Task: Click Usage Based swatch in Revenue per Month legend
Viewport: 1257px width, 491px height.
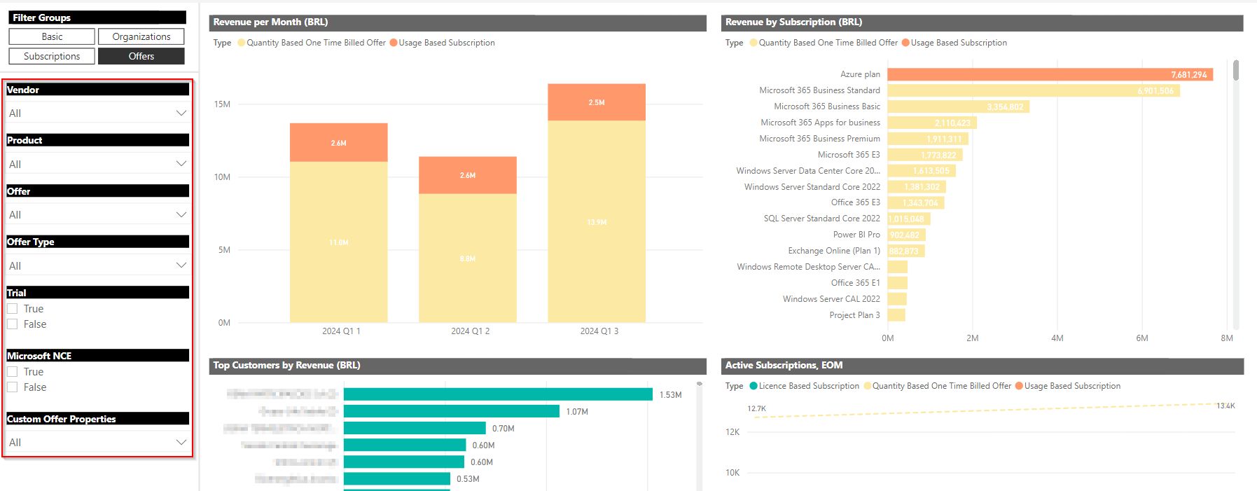Action: click(394, 43)
